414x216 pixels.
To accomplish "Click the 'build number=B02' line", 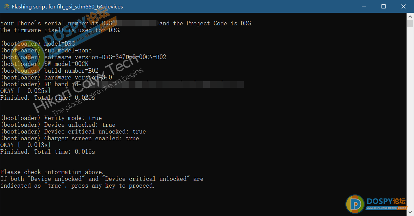I will (49, 71).
